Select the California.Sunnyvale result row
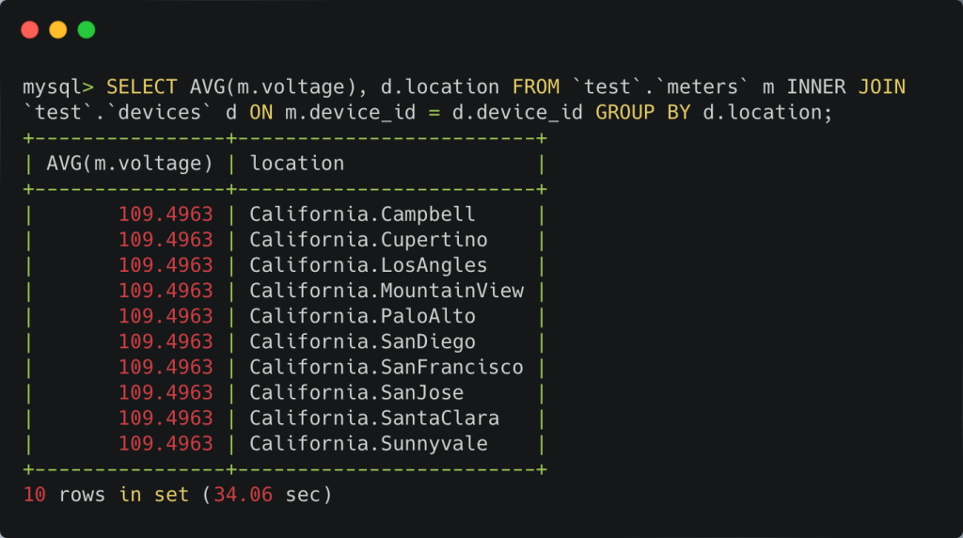Image resolution: width=963 pixels, height=538 pixels. tap(368, 443)
